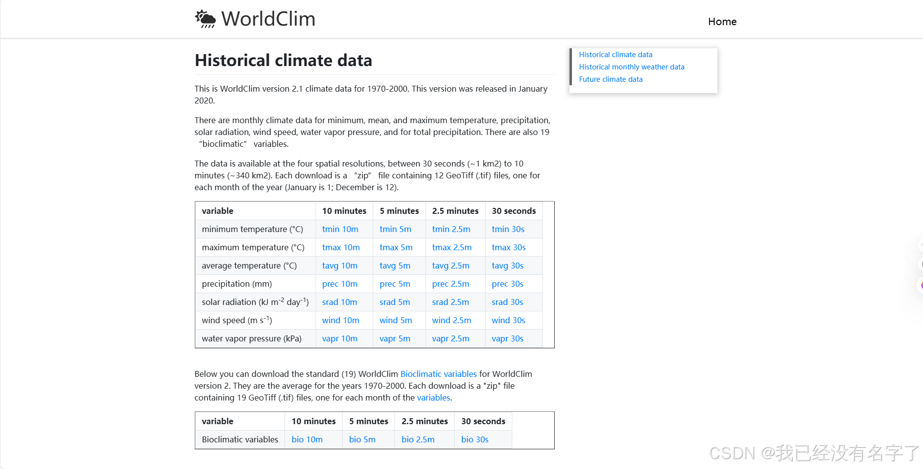923x469 pixels.
Task: Download the wind 30s file
Action: 508,320
